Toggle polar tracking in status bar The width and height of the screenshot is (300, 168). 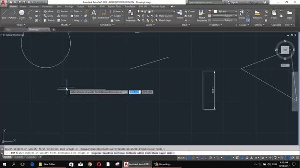point(210,158)
